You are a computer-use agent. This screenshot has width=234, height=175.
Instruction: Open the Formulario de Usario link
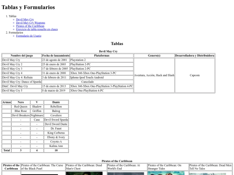[29, 36]
